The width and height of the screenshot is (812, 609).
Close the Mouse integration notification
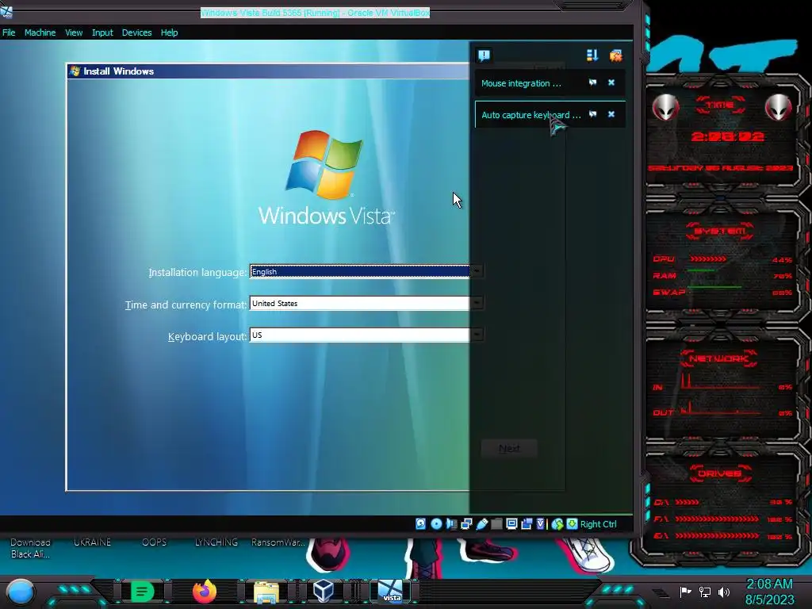point(611,82)
